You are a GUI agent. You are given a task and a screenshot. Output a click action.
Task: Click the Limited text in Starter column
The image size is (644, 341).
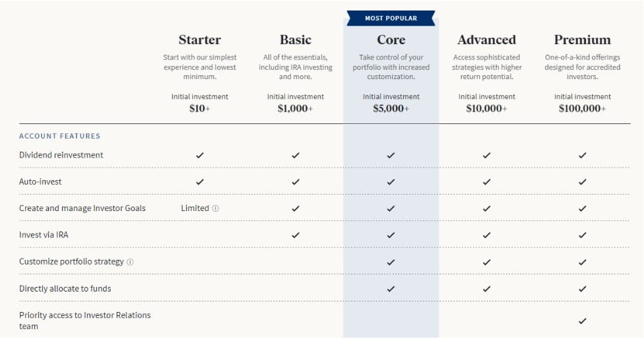[195, 208]
